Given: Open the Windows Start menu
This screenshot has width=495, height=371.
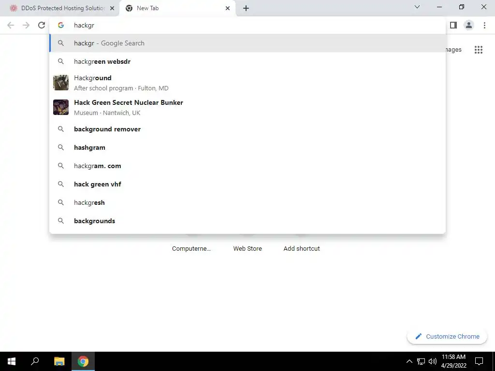Looking at the screenshot, I should click(12, 361).
